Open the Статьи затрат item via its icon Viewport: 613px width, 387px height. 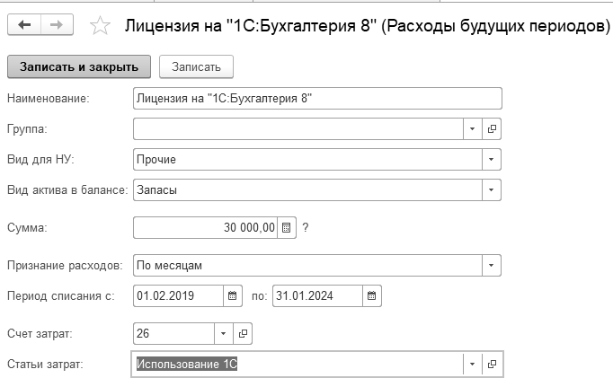click(492, 364)
